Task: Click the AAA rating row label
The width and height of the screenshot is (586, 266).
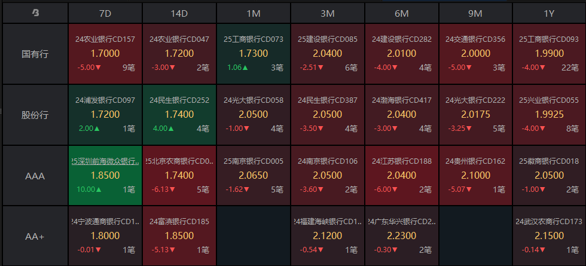Action: (x=35, y=176)
